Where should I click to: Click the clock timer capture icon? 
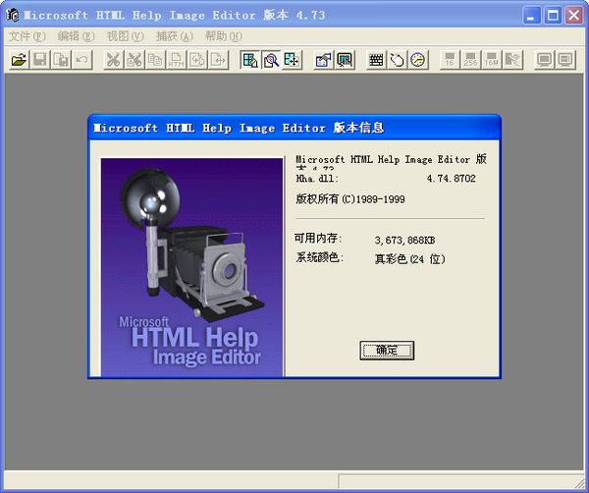(x=419, y=60)
